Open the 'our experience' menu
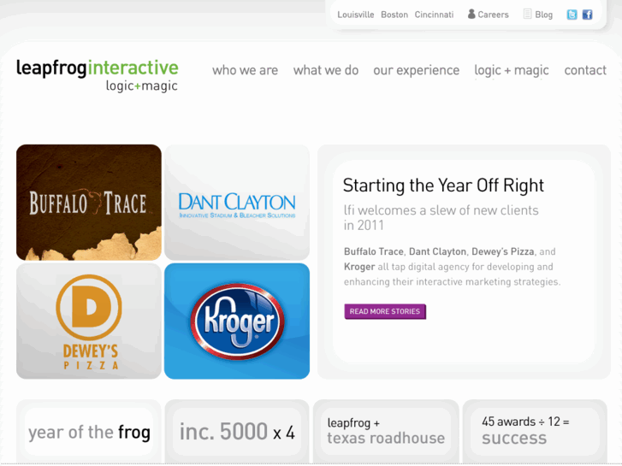Viewport: 622px width, 466px height. pos(416,70)
